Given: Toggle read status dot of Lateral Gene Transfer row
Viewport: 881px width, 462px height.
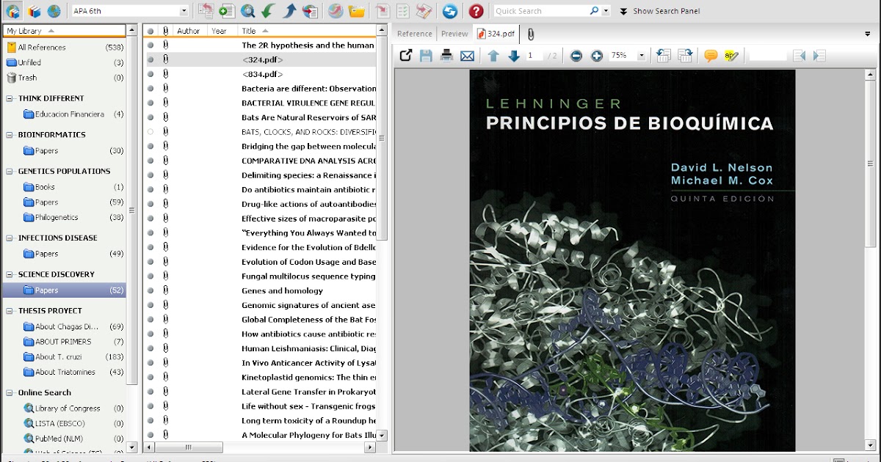Looking at the screenshot, I should tap(151, 392).
